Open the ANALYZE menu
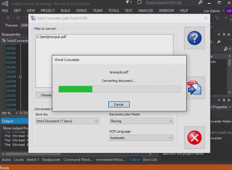The image size is (232, 170). (x=146, y=11)
